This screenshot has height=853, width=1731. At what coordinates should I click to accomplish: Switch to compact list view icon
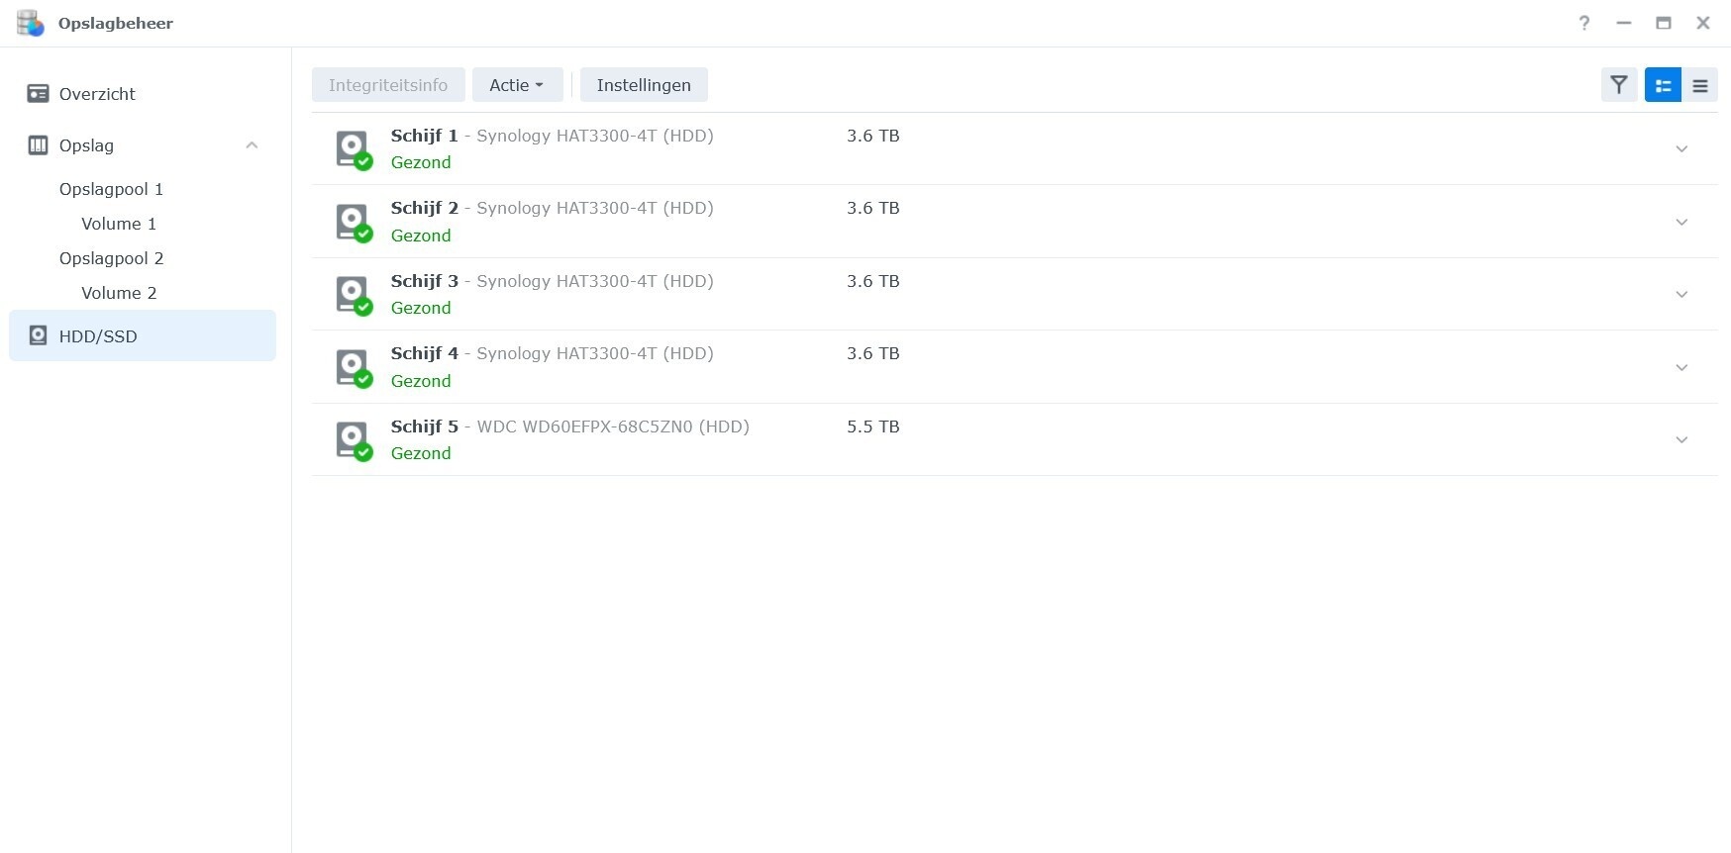(1700, 85)
